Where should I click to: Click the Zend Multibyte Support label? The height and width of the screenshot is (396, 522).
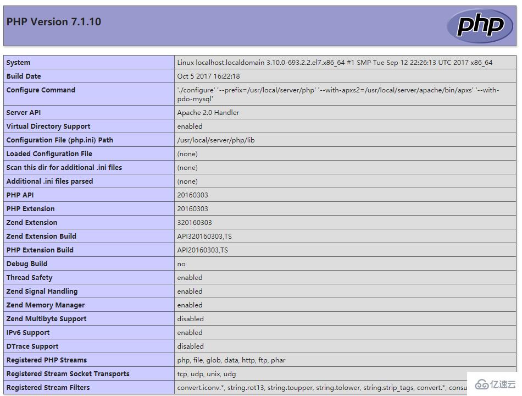click(46, 318)
